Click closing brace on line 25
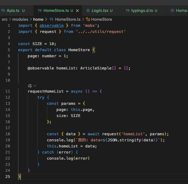188x184 pixels. point(19,177)
